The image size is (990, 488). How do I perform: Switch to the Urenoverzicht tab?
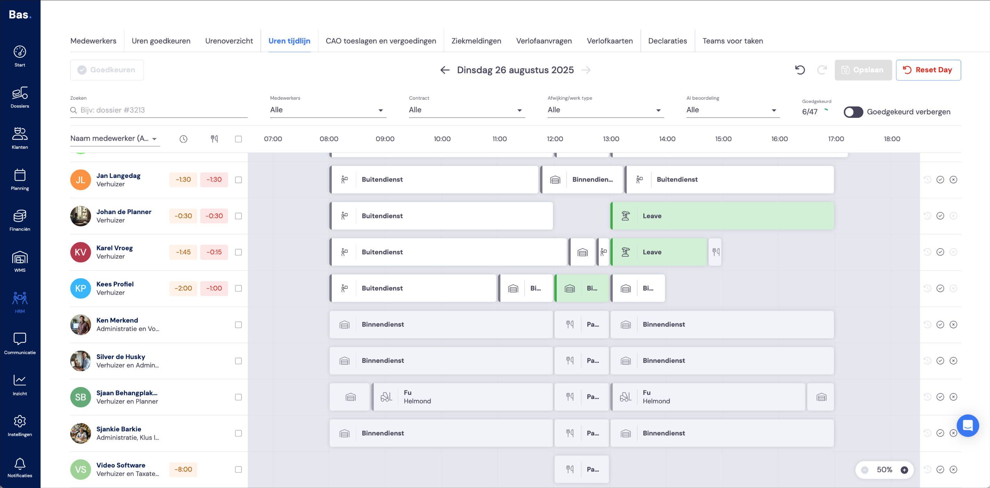point(229,41)
